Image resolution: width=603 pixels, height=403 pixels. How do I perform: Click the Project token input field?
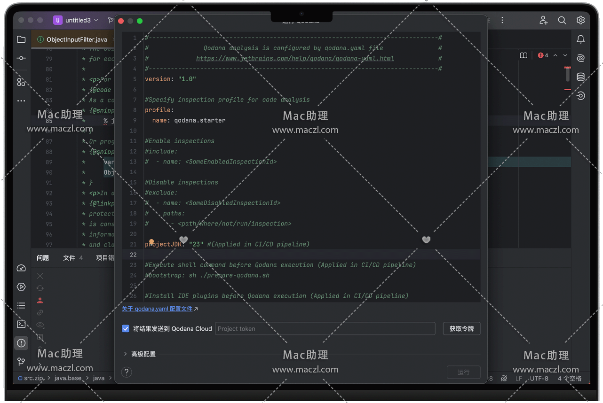[325, 329]
